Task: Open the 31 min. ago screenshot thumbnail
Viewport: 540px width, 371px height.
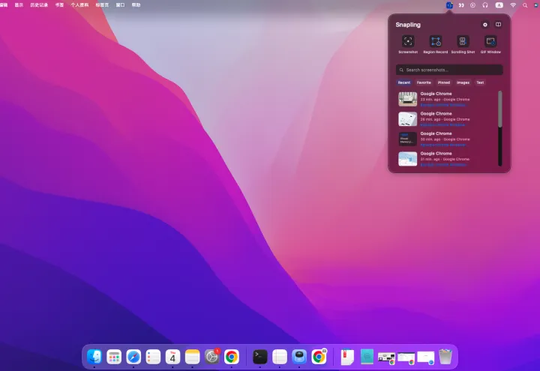Action: 408,159
